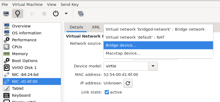Click the grayed run play icon
The image size is (220, 102).
33,14
